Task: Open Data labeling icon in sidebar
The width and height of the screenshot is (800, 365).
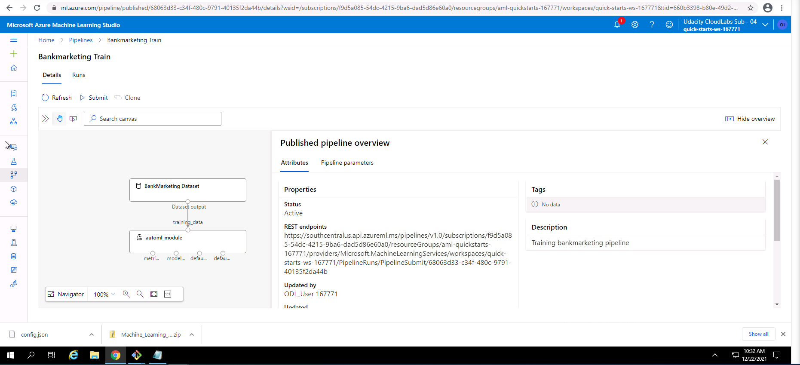Action: coord(14,270)
